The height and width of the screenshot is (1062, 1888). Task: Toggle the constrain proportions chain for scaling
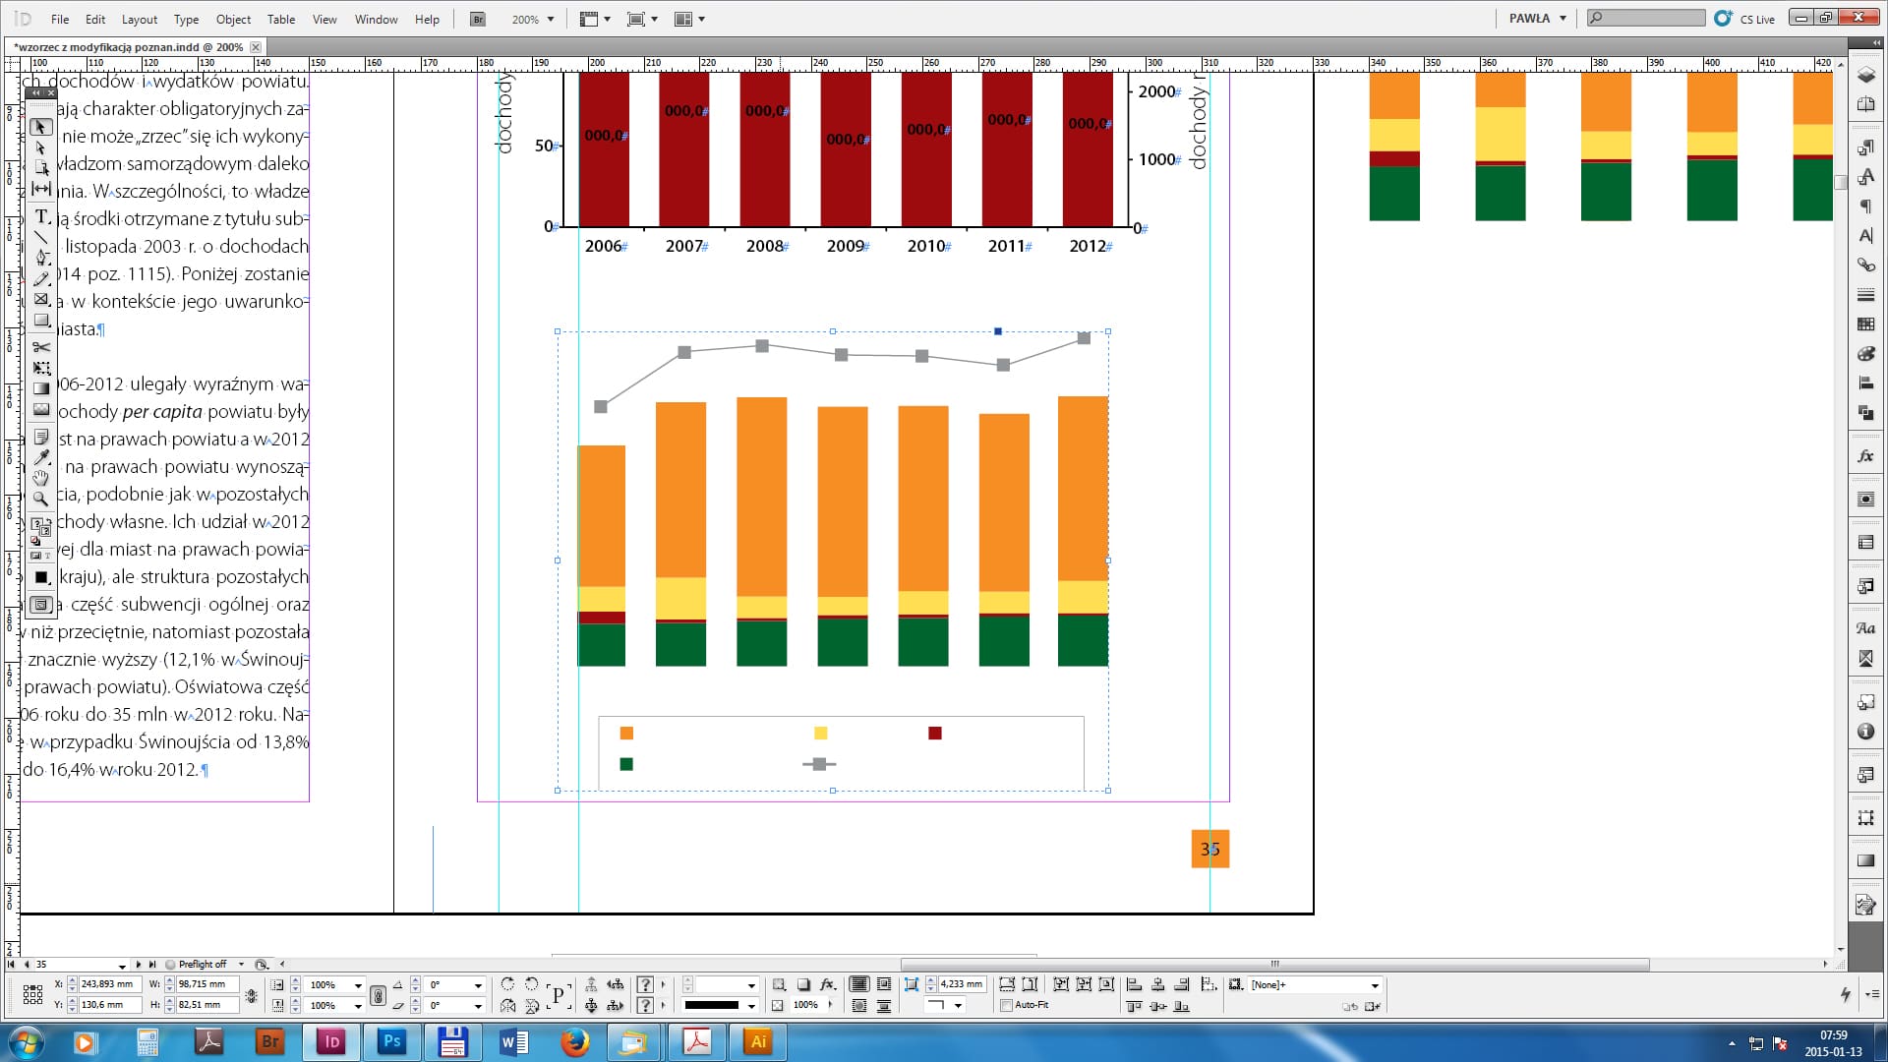coord(378,995)
